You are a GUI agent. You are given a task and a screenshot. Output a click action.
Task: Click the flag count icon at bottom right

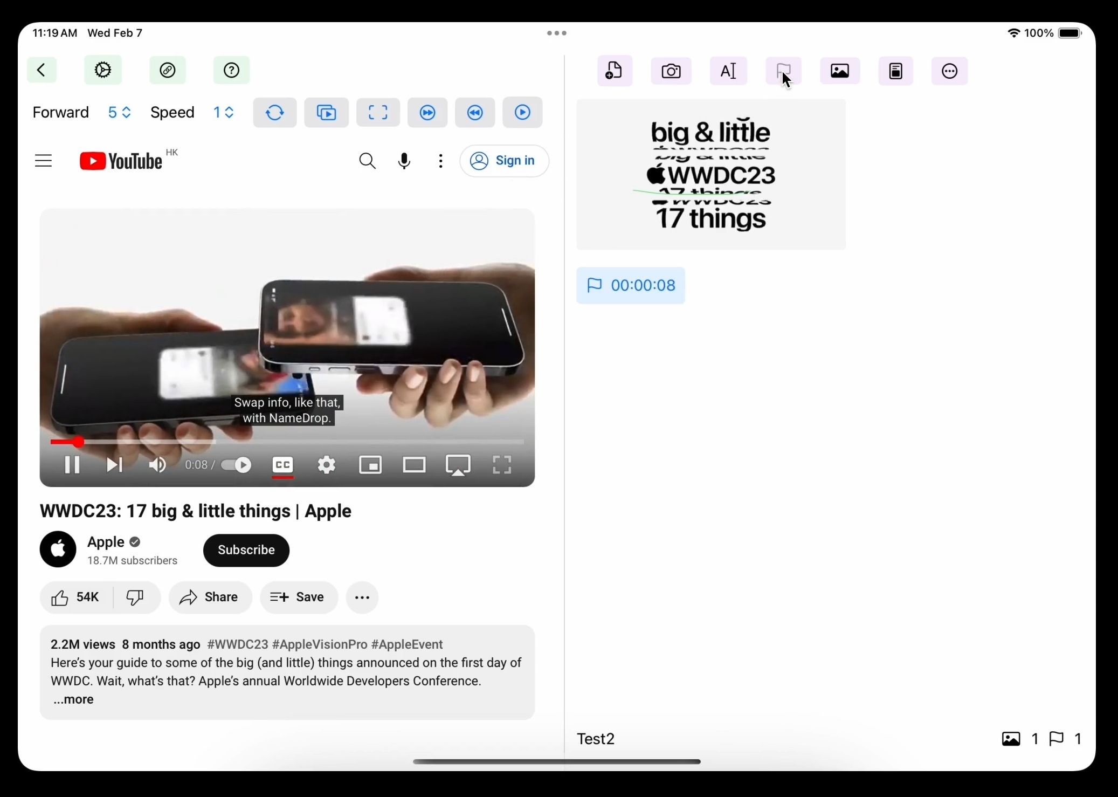tap(1057, 739)
